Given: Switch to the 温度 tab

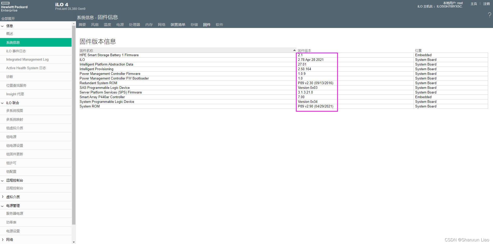Looking at the screenshot, I should pos(107,25).
